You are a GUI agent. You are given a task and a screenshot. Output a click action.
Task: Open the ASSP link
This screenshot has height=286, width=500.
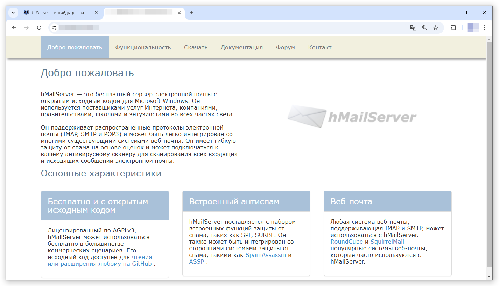197,261
